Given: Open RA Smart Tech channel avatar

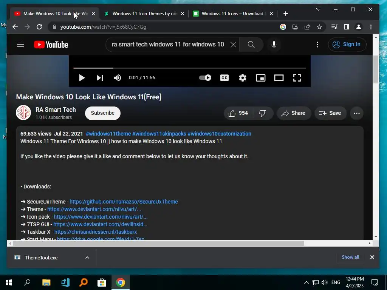Looking at the screenshot, I should point(23,113).
